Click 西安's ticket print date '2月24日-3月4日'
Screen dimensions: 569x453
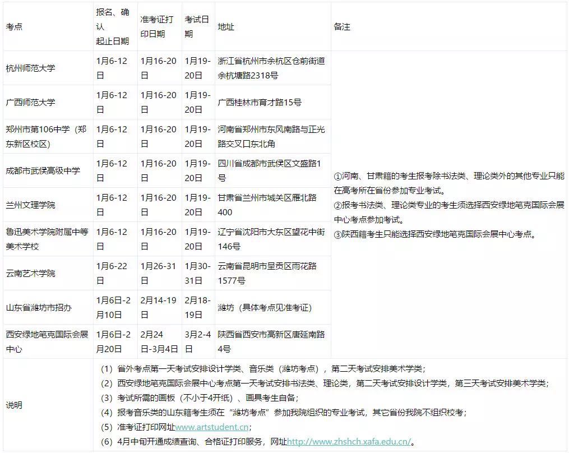[x=159, y=341]
